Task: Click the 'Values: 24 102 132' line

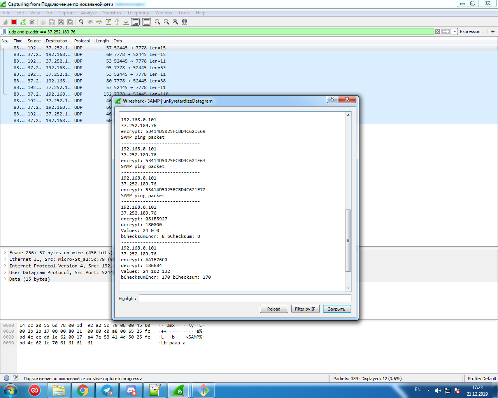Action: tap(146, 271)
